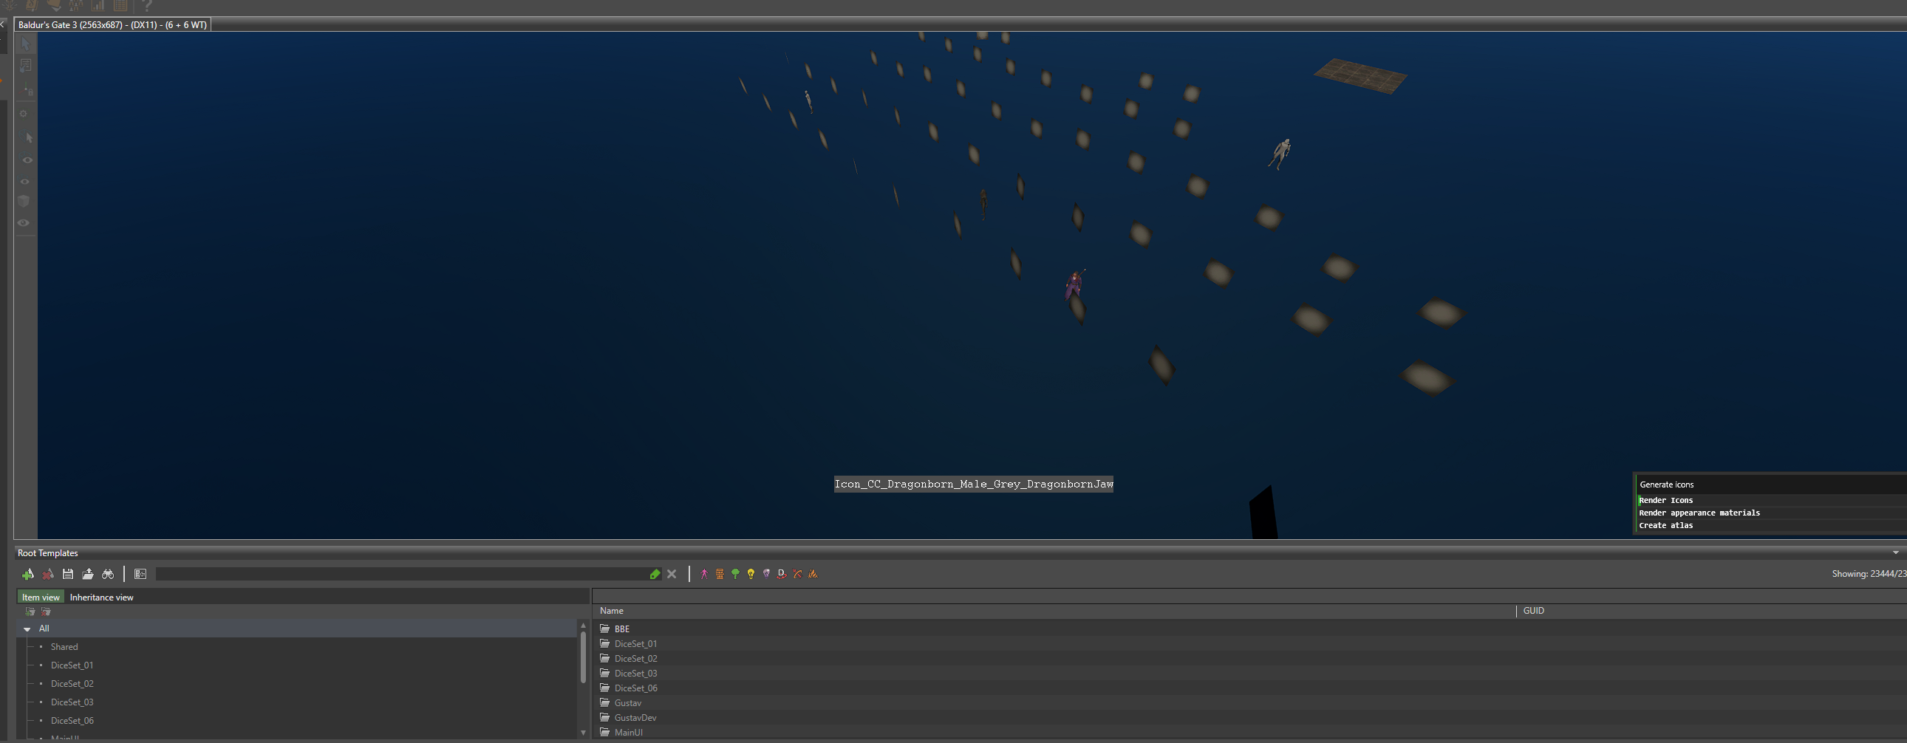Toggle the orange barrel item filter icon
The width and height of the screenshot is (1907, 743).
[720, 575]
